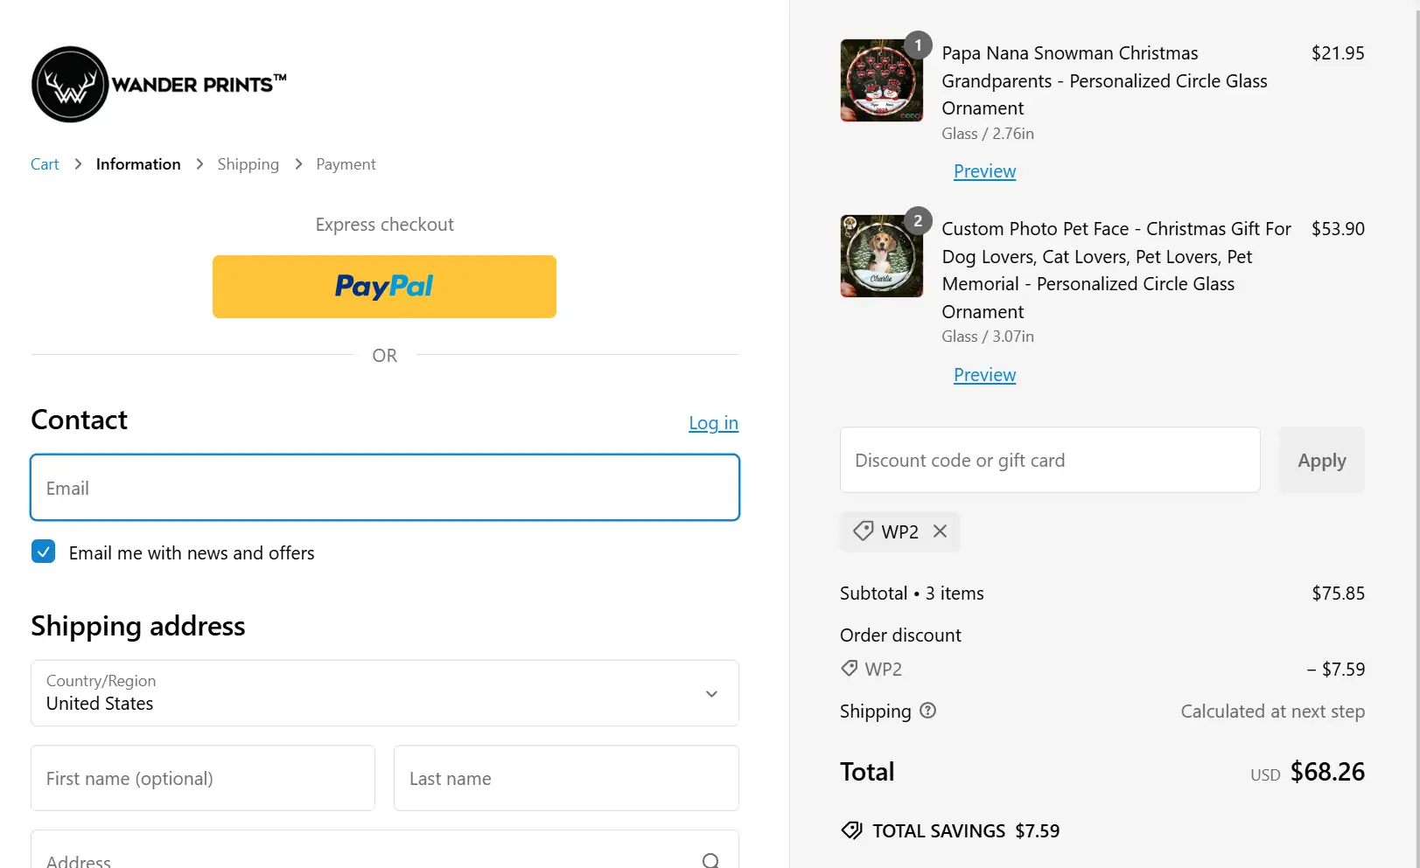1420x868 pixels.
Task: Checkout with the PayPal button
Action: [x=384, y=287]
